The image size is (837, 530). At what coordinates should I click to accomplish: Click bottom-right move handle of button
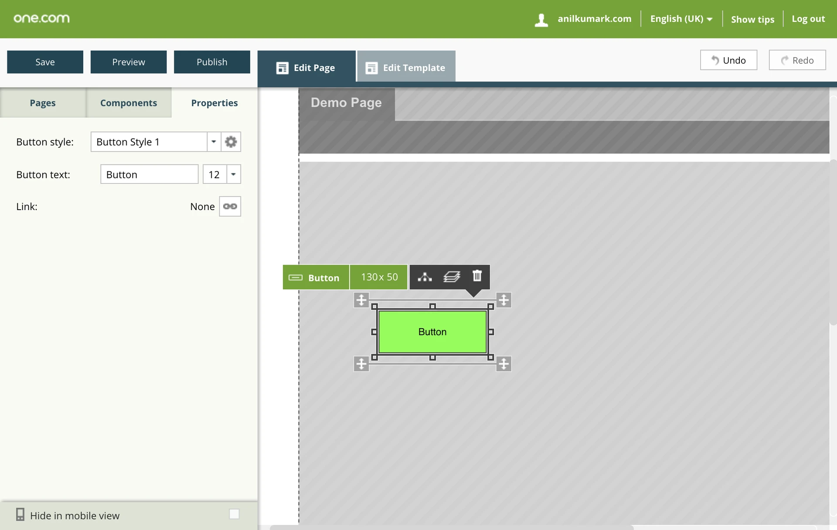coord(504,364)
